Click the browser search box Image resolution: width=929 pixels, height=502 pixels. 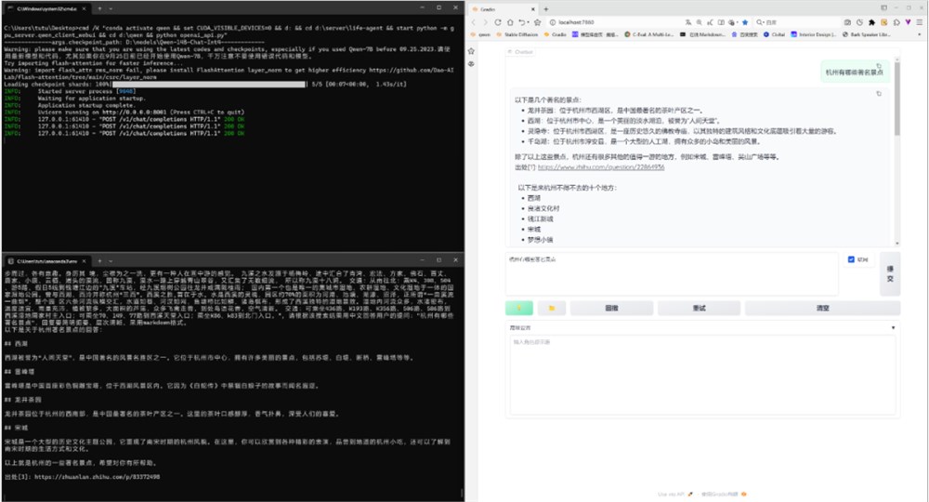tap(797, 22)
